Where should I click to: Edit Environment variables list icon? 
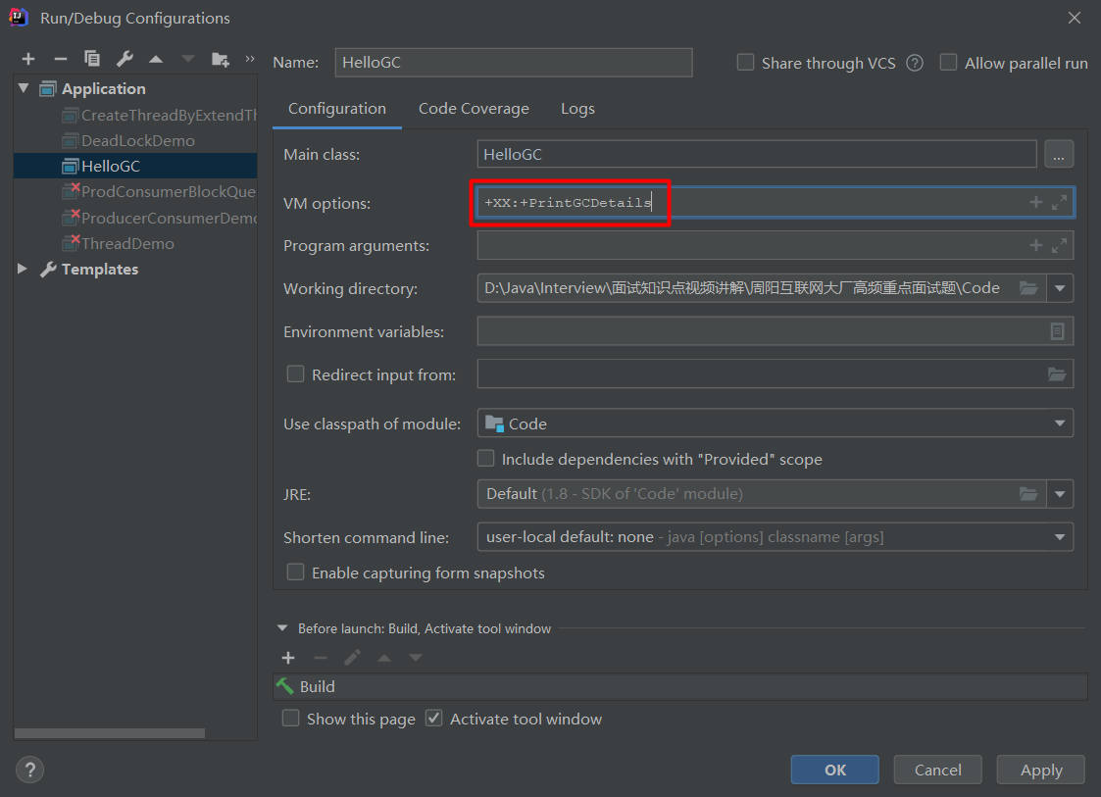pyautogui.click(x=1057, y=331)
